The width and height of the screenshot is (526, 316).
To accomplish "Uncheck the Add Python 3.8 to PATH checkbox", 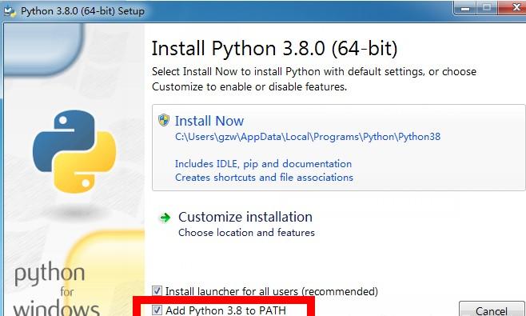I will click(157, 310).
